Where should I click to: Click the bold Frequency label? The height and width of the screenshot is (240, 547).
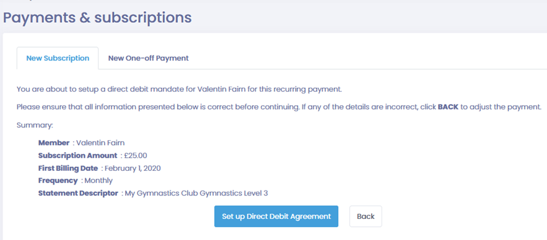tap(58, 181)
